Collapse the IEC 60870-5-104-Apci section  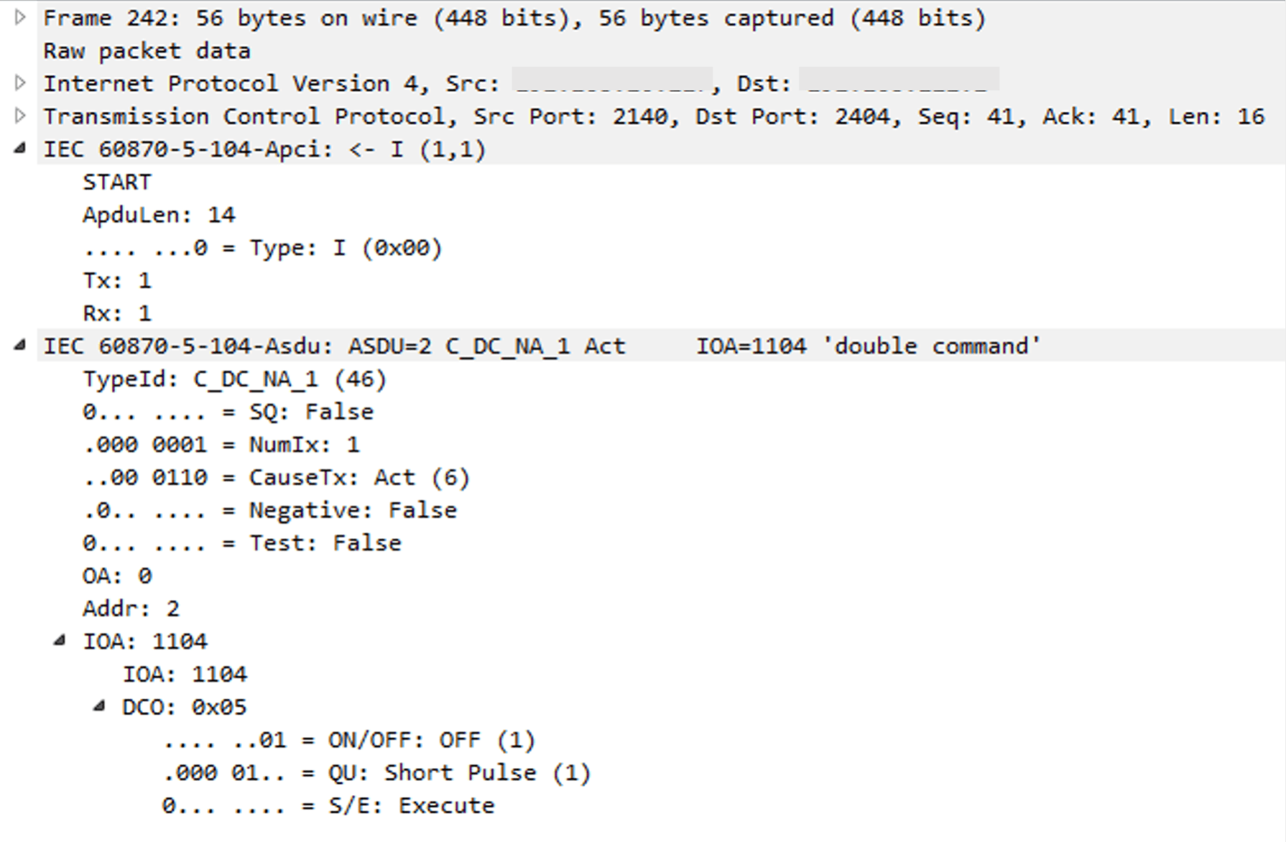18,149
